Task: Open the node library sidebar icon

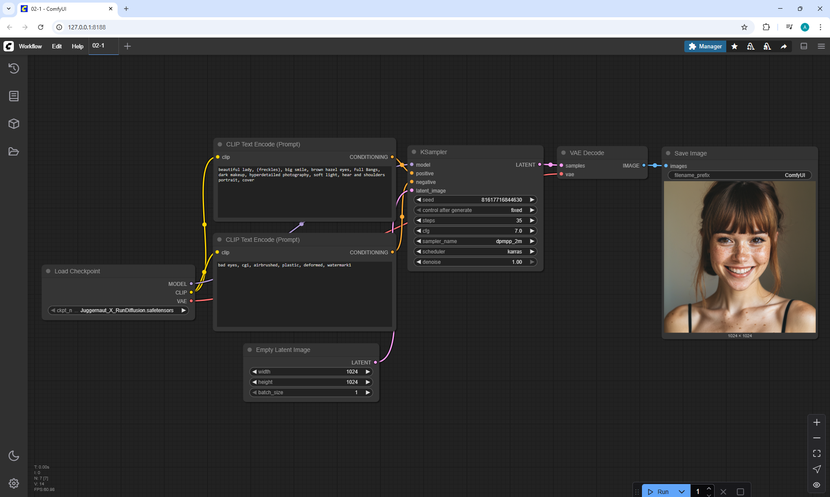Action: tap(14, 96)
